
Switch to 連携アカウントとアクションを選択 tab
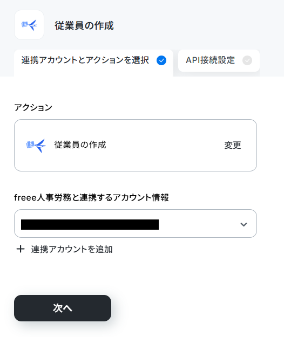pyautogui.click(x=93, y=63)
